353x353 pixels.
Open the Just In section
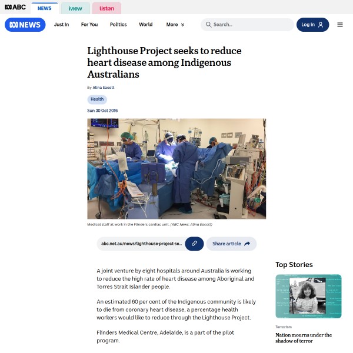61,25
